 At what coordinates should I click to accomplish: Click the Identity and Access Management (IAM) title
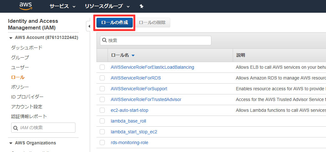33,24
